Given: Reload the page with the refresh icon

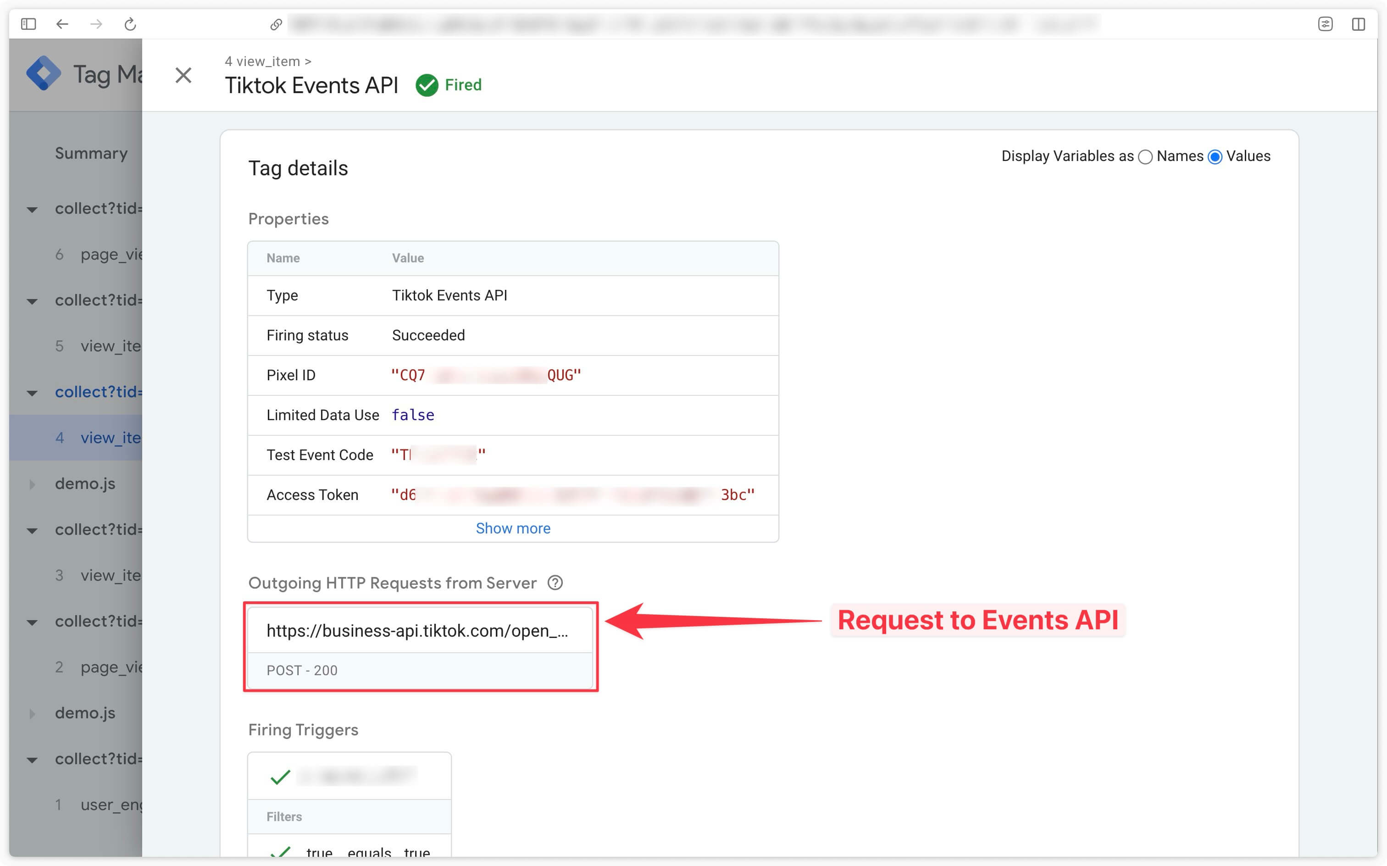Looking at the screenshot, I should 131,24.
